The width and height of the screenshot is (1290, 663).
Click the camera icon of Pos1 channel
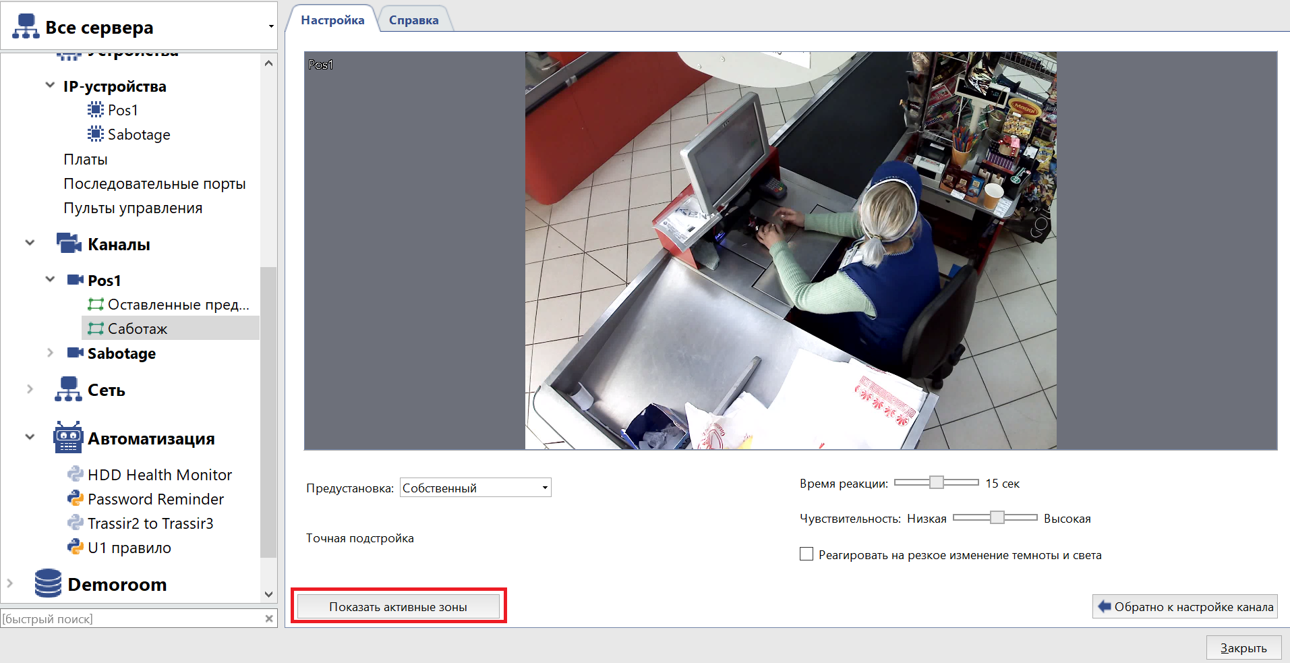(x=76, y=279)
